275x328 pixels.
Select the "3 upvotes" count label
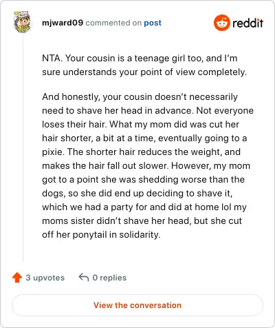pyautogui.click(x=45, y=278)
